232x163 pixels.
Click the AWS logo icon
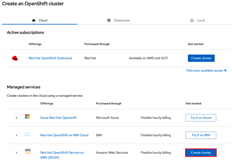click(27, 151)
